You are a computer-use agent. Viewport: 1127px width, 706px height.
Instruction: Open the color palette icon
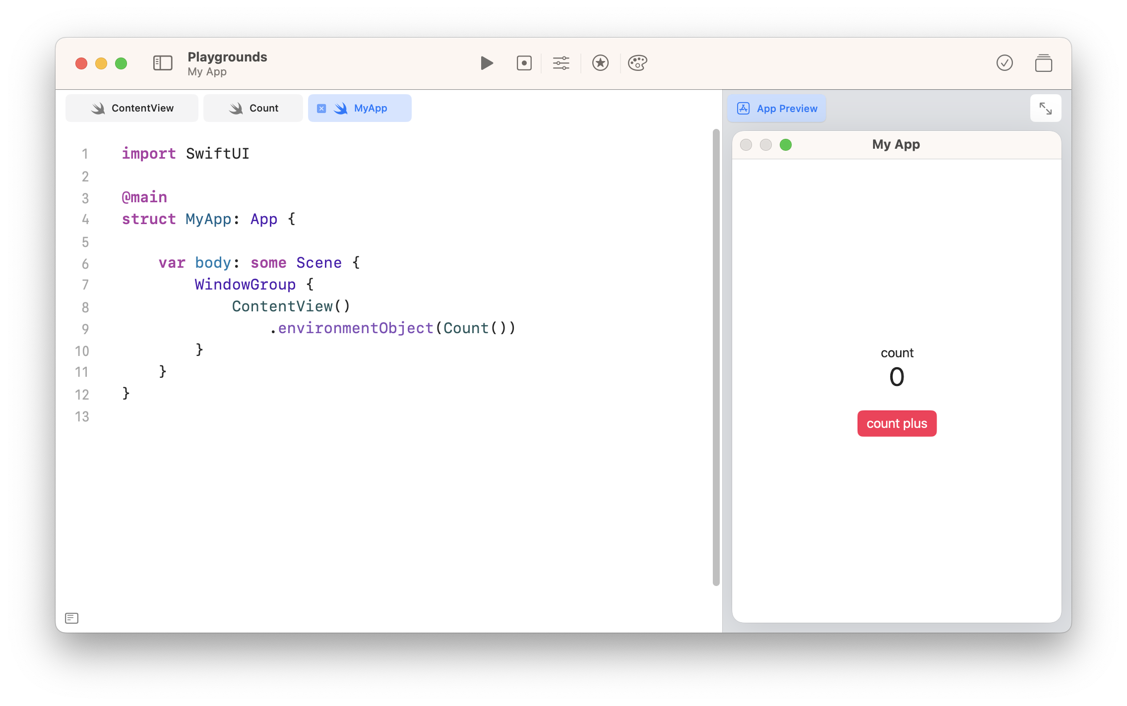click(637, 63)
